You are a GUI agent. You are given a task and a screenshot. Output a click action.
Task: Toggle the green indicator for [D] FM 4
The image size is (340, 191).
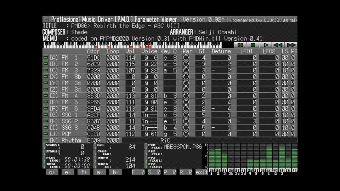click(46, 95)
